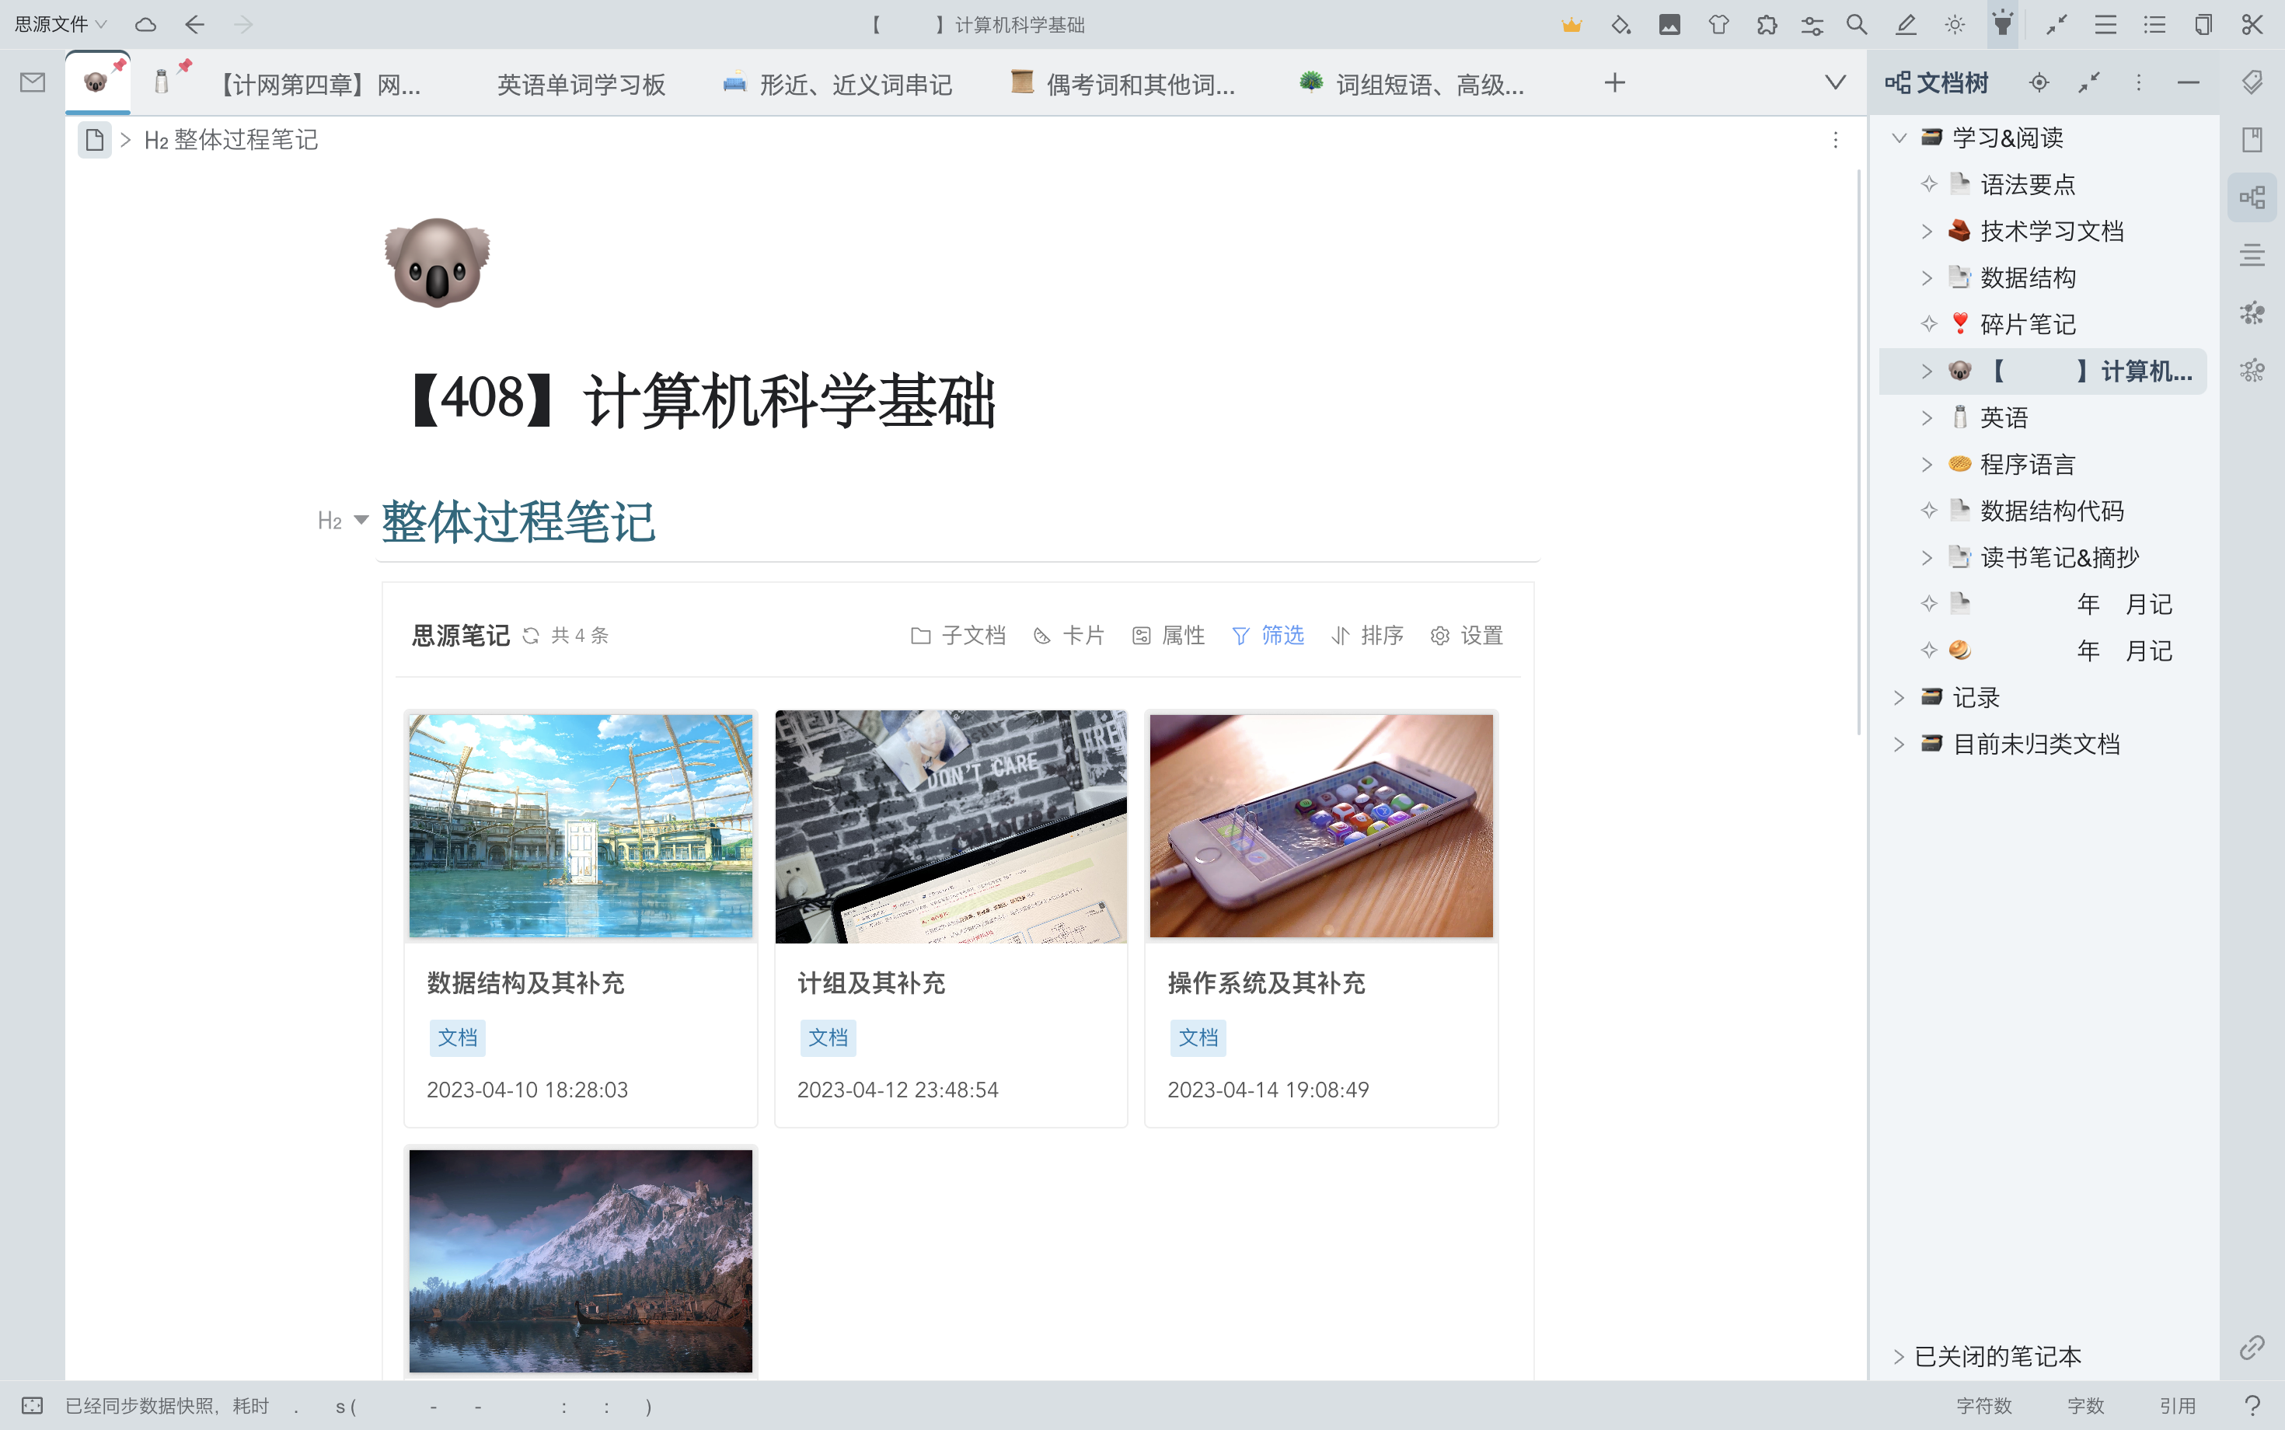Screen dimensions: 2285x1430
Task: Toggle the highlighted flashlight mode icon
Action: (2001, 25)
